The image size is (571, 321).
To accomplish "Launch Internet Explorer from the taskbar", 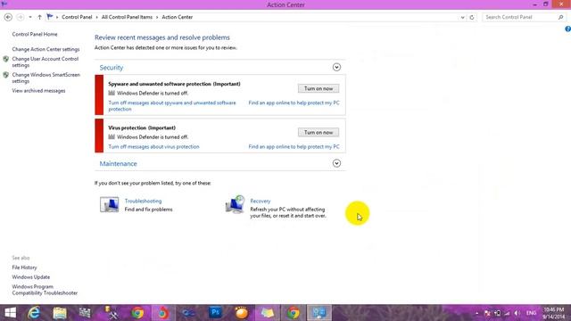I will pos(34,313).
